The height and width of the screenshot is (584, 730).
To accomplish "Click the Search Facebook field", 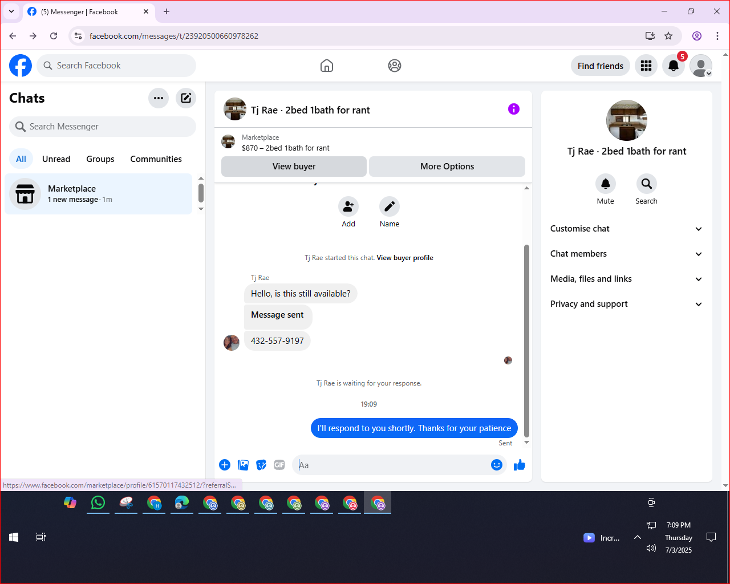I will (x=116, y=66).
